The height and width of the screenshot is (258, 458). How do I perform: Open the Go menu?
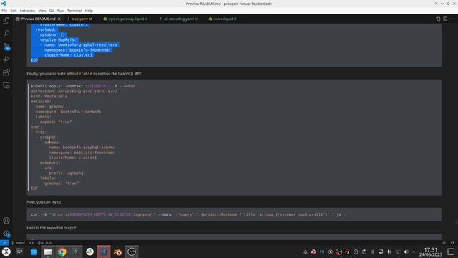(52, 11)
